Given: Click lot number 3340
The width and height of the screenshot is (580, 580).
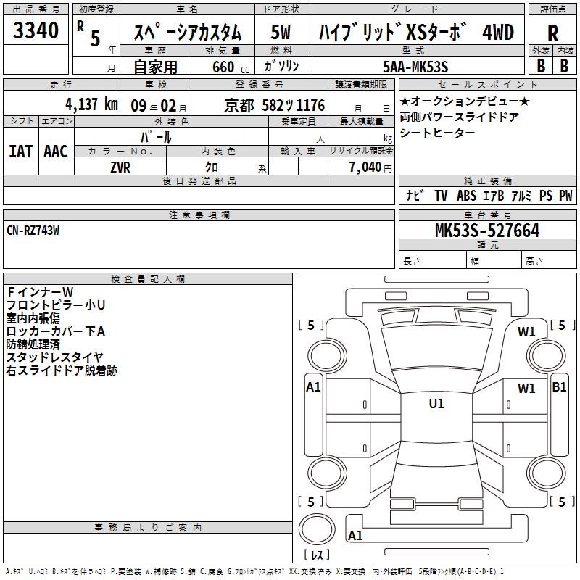Looking at the screenshot, I should click(x=36, y=32).
